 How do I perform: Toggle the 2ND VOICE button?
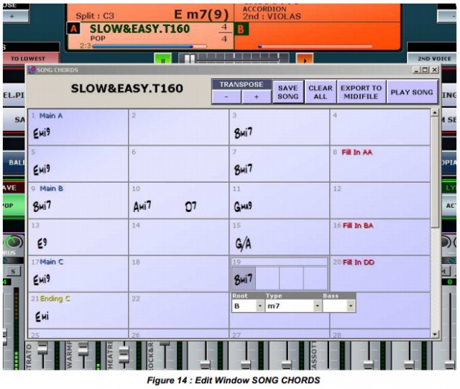pyautogui.click(x=433, y=58)
